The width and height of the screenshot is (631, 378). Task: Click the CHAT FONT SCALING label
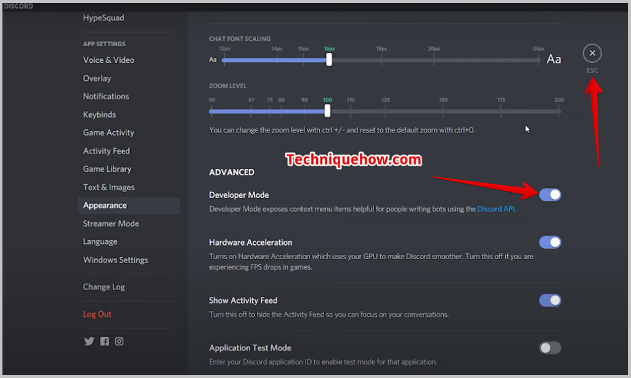[240, 39]
